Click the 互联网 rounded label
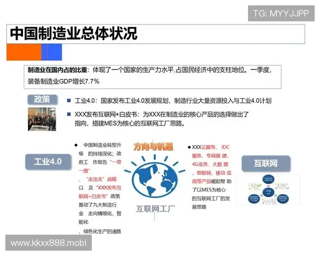The height and width of the screenshot is (256, 320). tap(266, 163)
